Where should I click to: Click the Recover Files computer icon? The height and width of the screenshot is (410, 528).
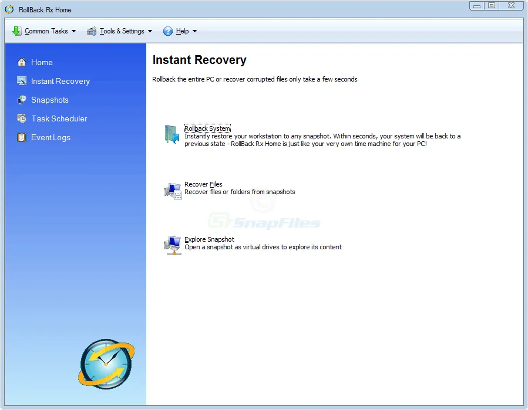173,191
